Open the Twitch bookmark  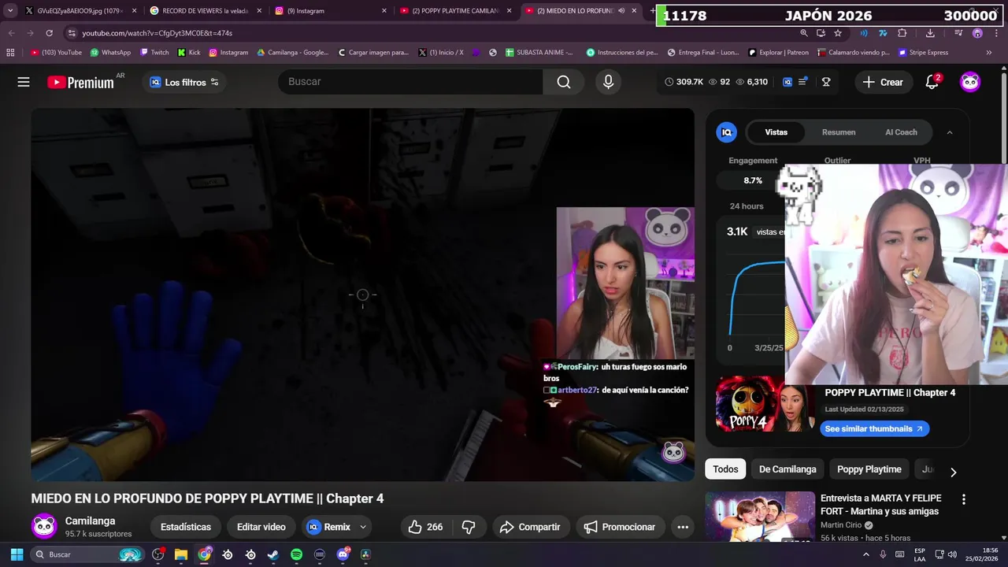[x=154, y=53]
